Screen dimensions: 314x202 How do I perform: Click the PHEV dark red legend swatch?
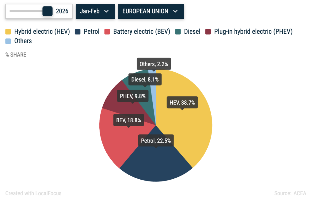[x=208, y=32]
